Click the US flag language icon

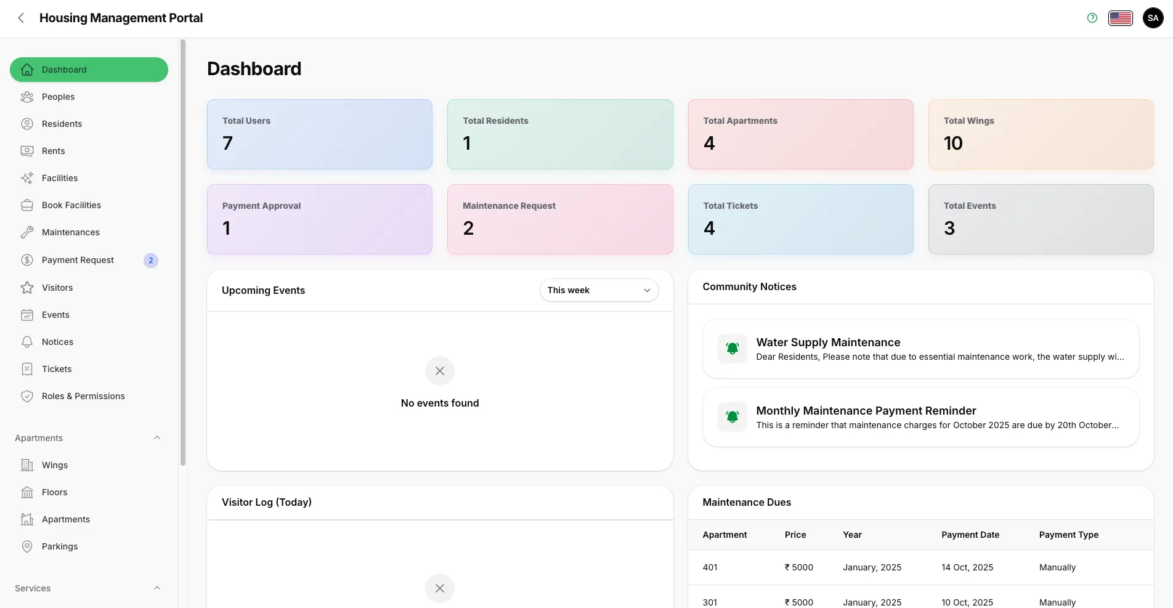(1120, 18)
